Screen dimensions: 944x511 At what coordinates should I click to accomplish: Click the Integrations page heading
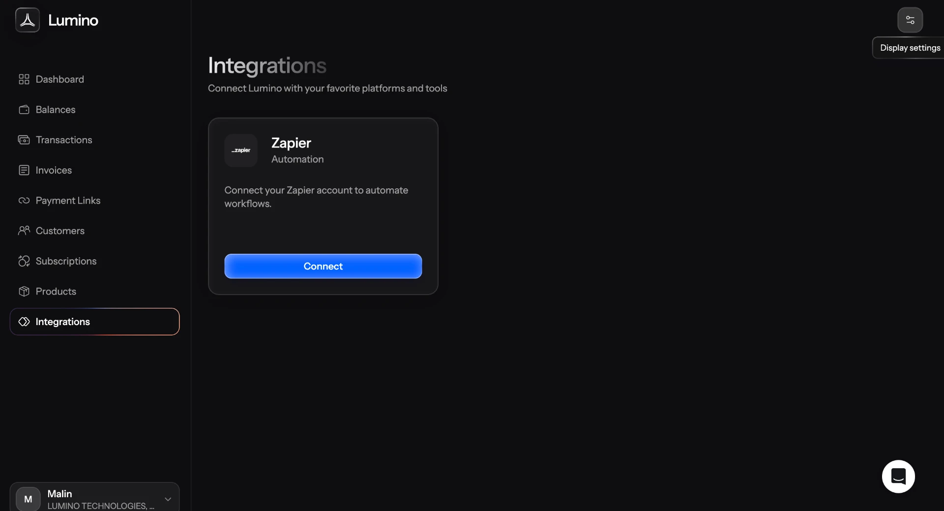tap(267, 65)
